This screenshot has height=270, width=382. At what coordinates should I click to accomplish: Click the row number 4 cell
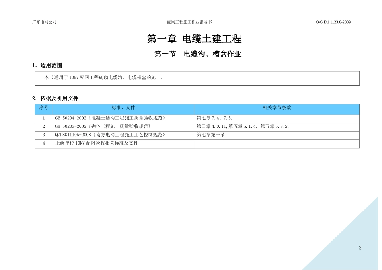[44, 143]
